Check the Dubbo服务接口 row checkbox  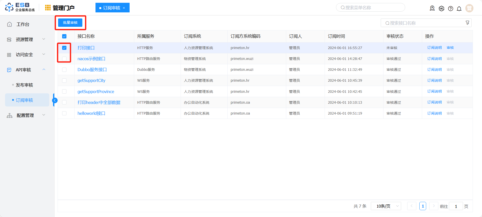pos(64,70)
